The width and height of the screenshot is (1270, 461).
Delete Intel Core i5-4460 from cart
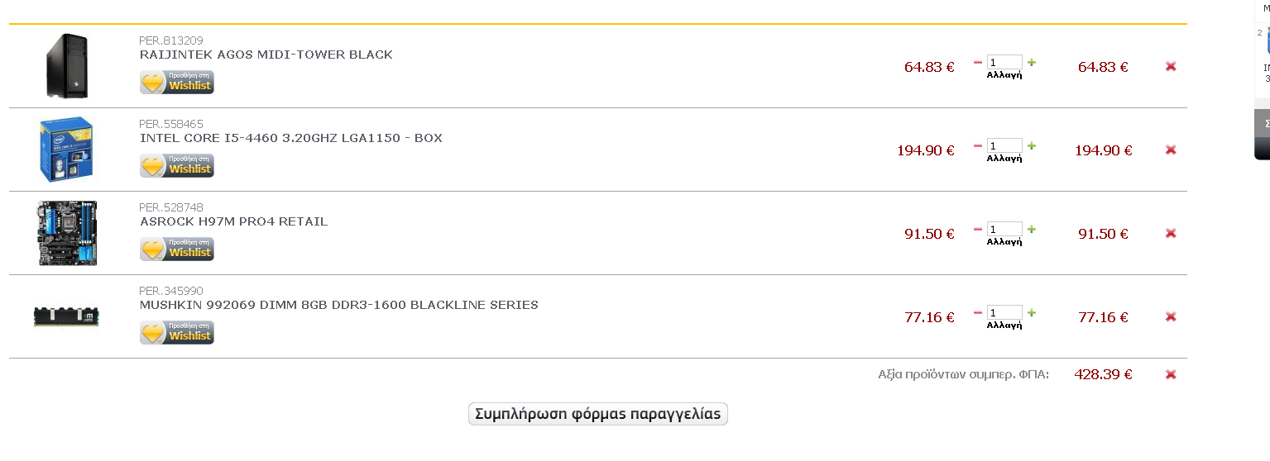click(x=1171, y=150)
